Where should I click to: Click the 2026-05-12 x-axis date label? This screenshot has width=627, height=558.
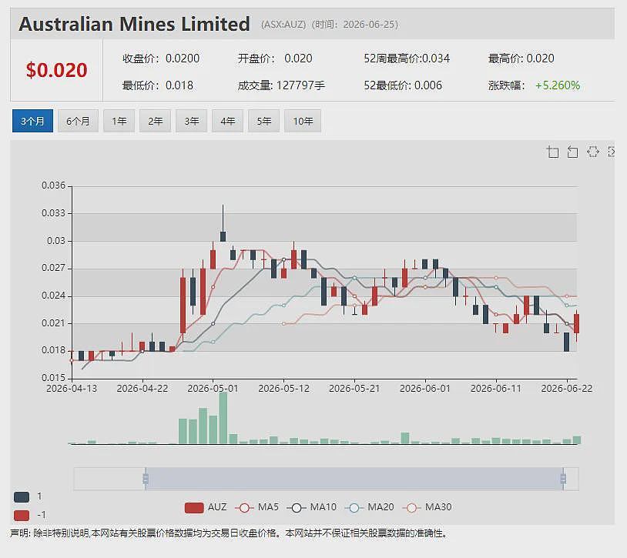click(x=284, y=388)
